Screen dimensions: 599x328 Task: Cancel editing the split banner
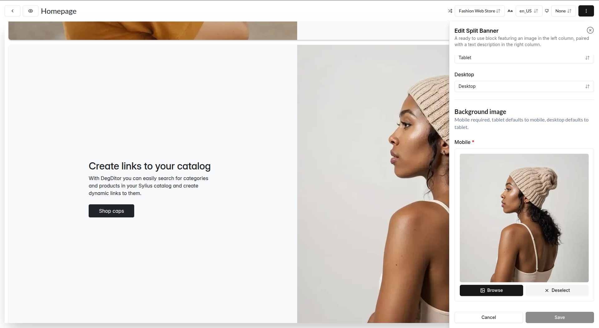pos(489,317)
